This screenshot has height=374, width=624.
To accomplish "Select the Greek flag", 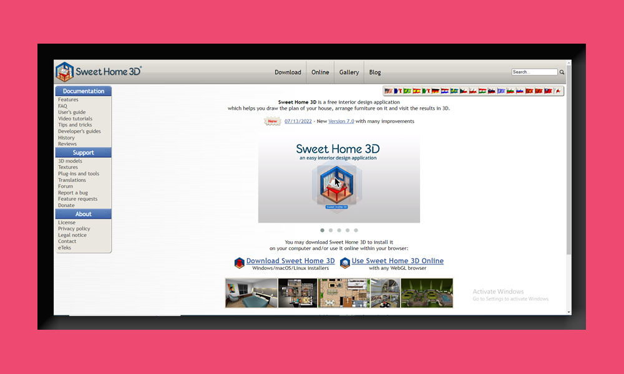I will point(501,91).
